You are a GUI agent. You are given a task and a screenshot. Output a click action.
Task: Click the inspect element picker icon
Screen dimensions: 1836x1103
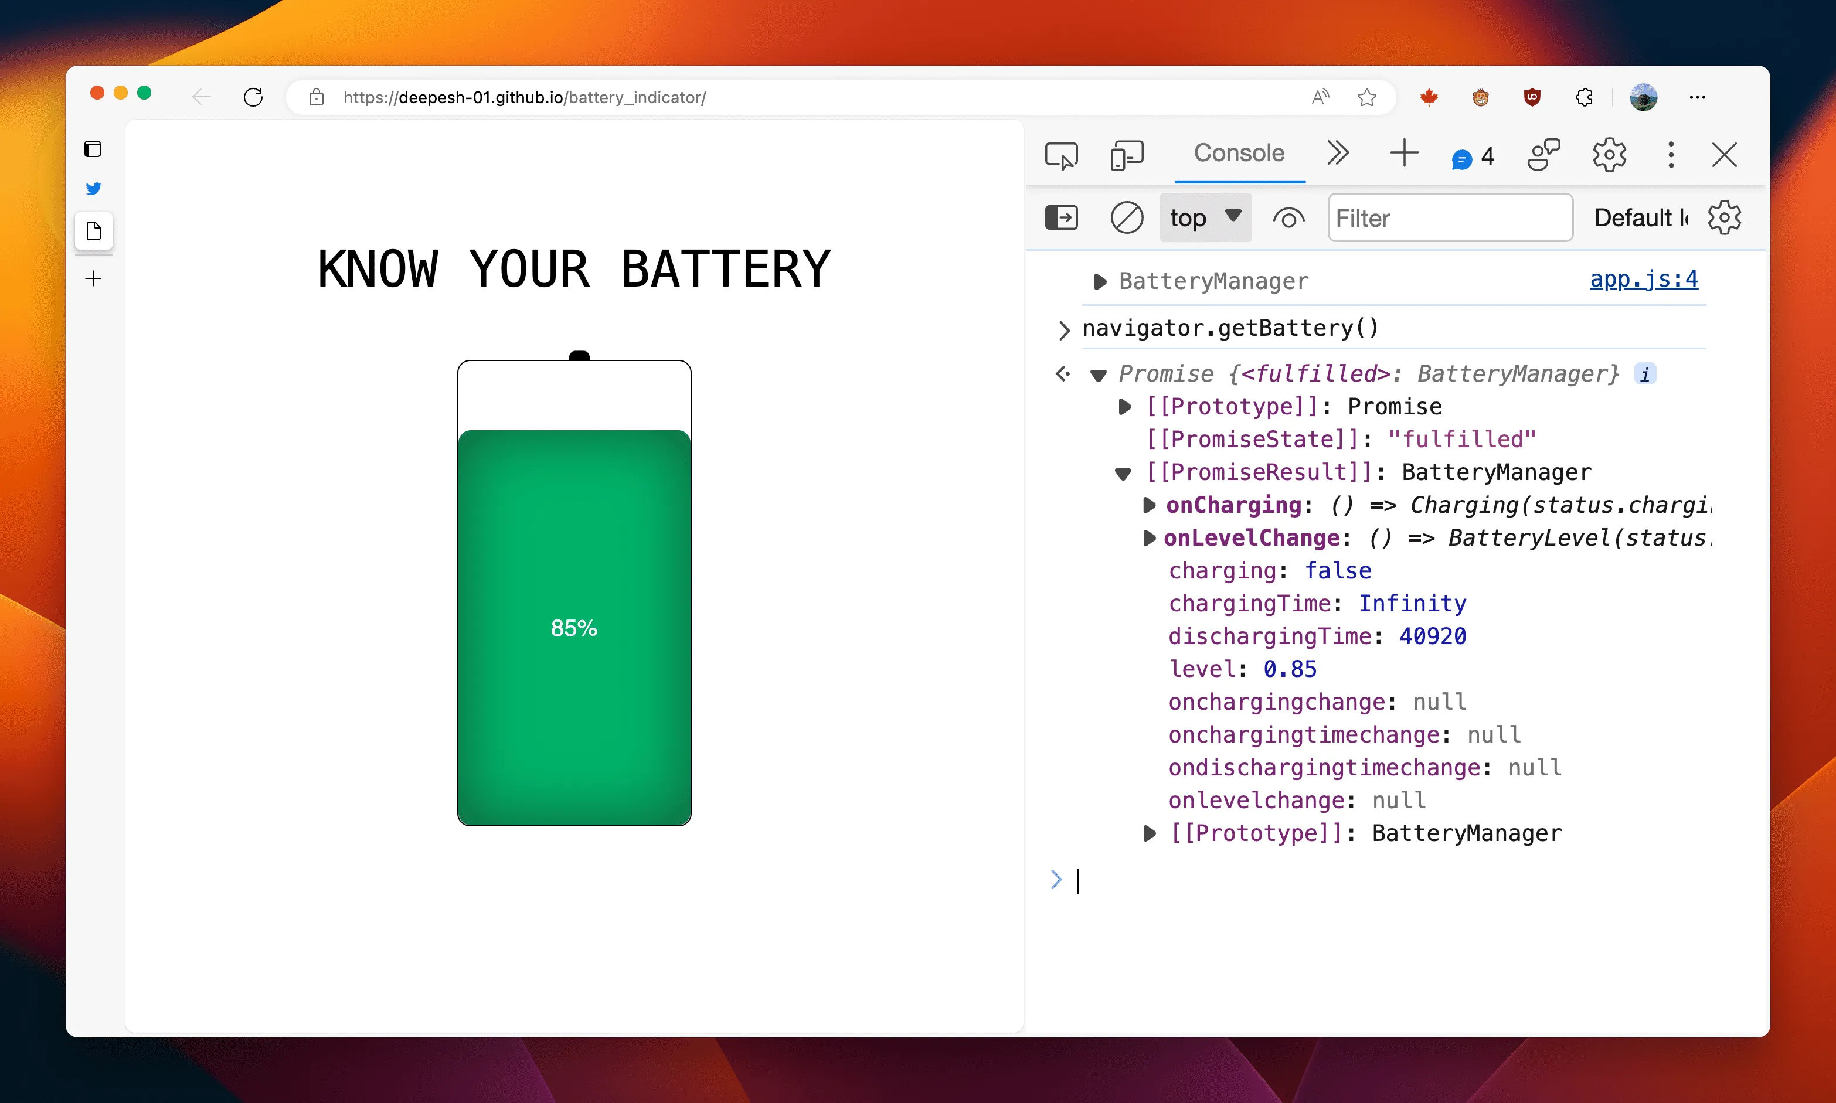[1060, 155]
